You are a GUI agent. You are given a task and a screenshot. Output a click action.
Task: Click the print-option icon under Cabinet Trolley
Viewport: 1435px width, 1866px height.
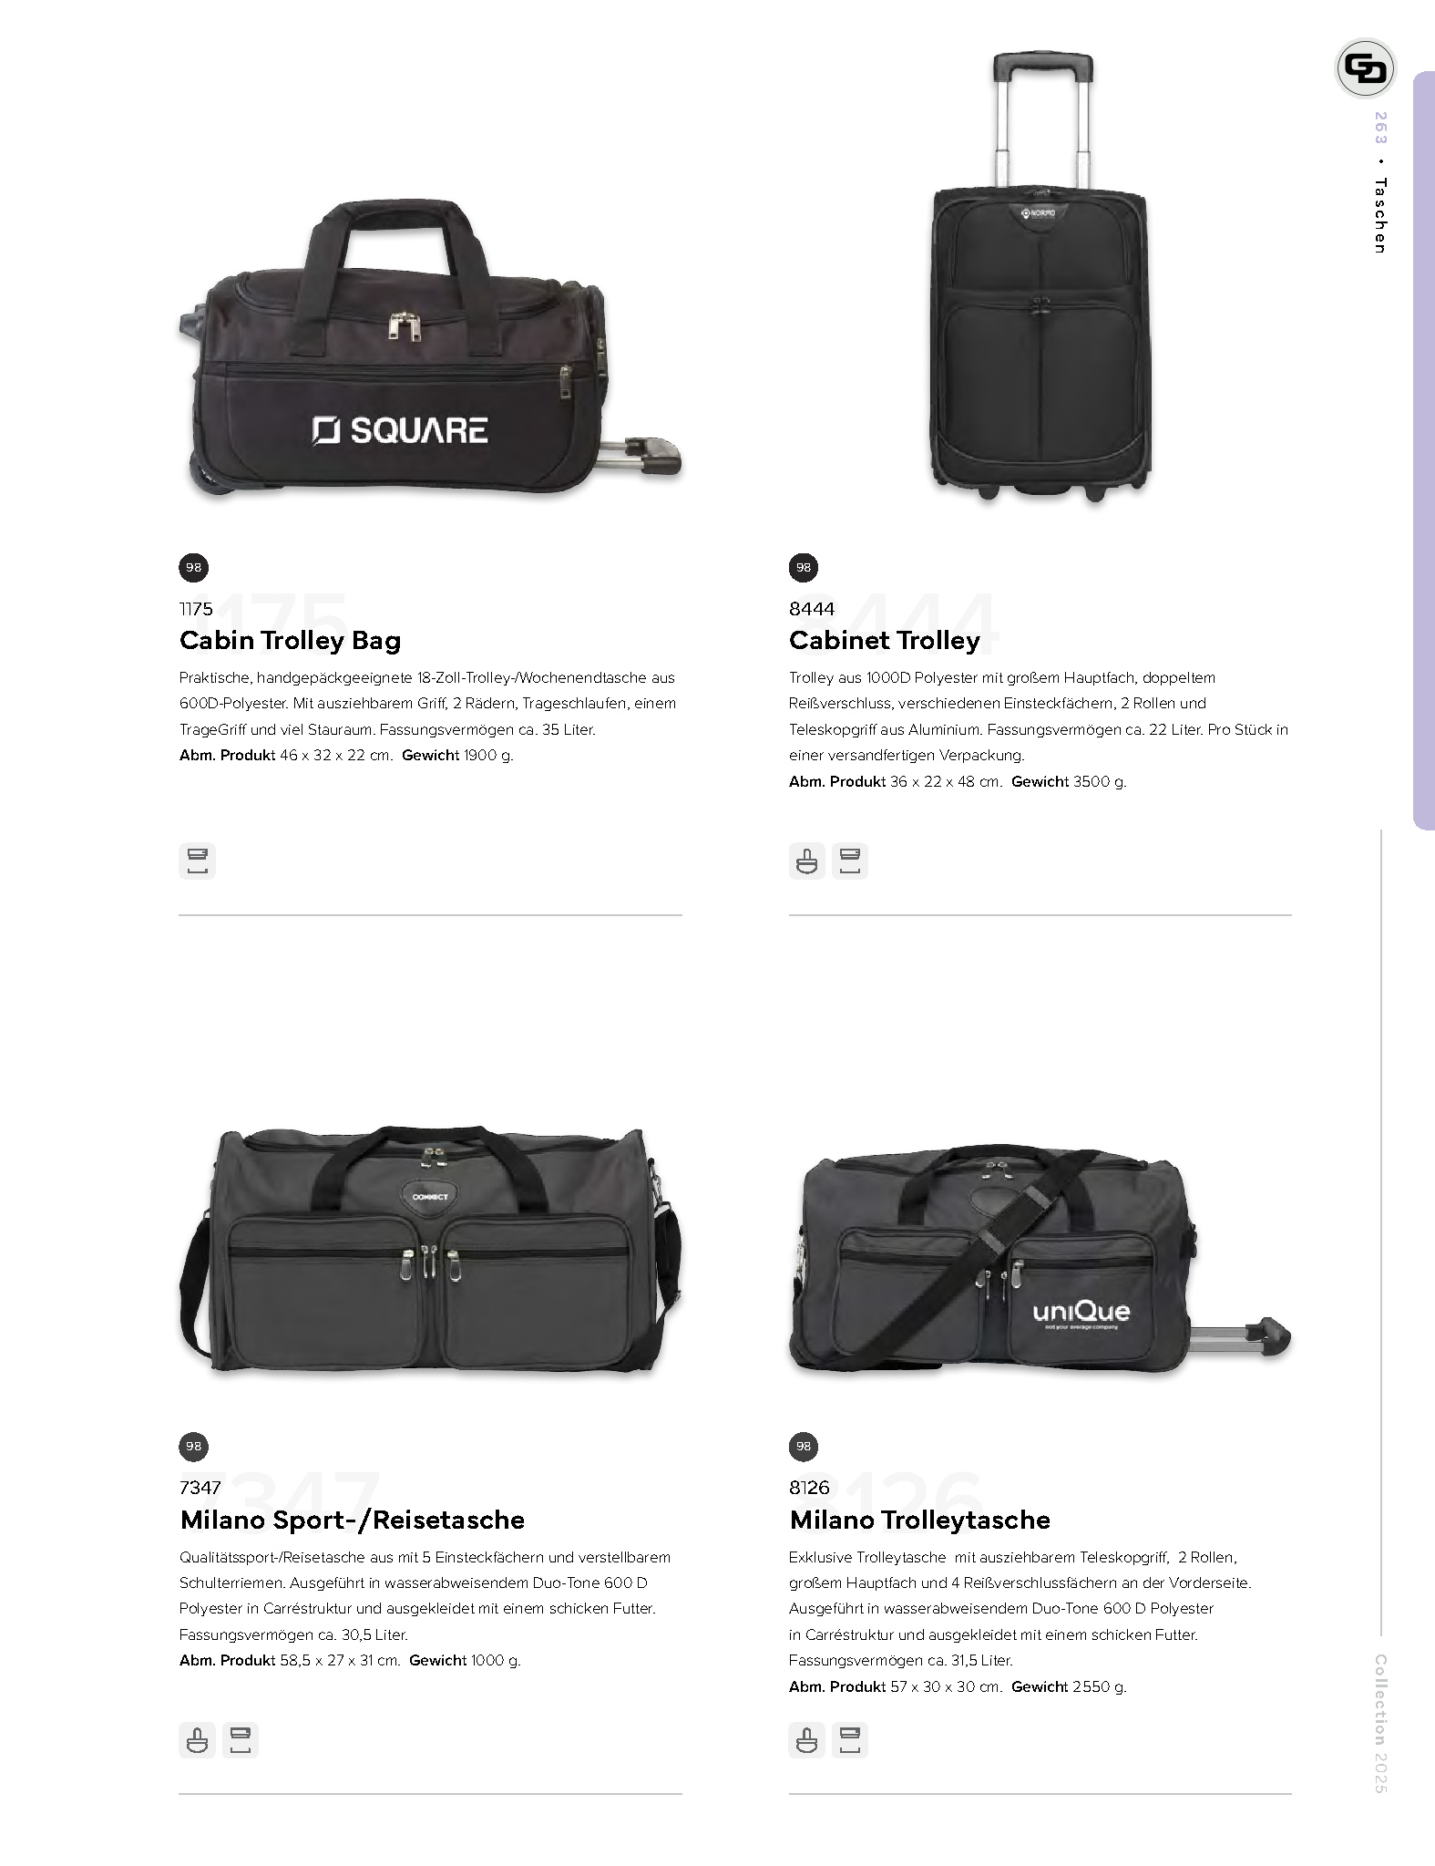coord(850,860)
